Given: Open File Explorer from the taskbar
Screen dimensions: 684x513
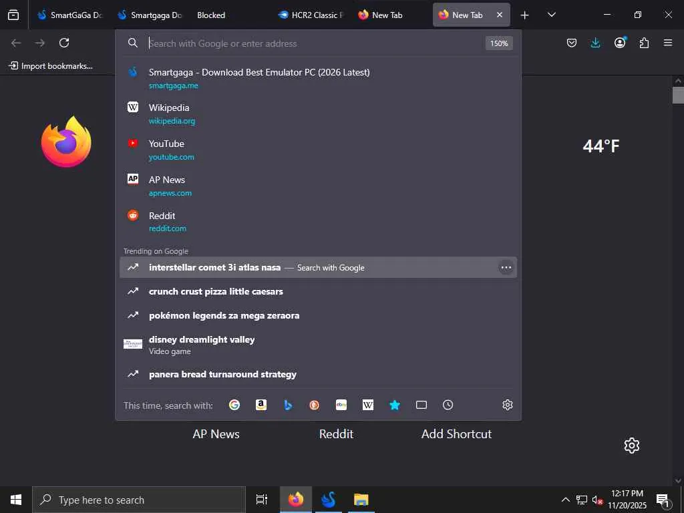Looking at the screenshot, I should (x=361, y=500).
